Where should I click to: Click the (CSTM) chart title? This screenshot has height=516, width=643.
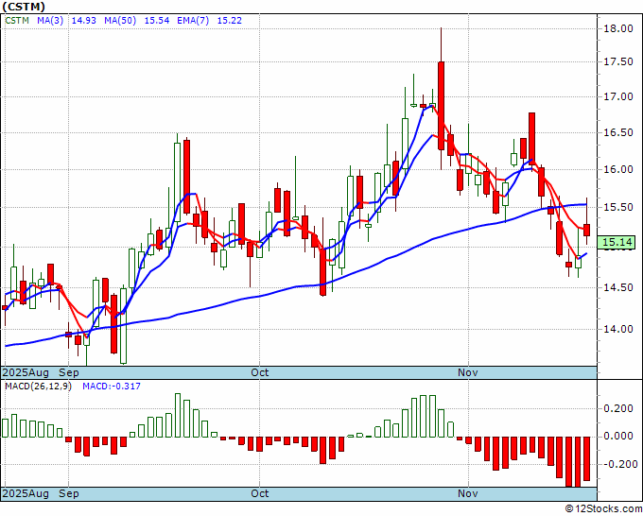pos(24,7)
